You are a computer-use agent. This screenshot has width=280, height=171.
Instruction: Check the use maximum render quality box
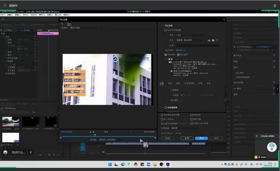[x=163, y=115]
